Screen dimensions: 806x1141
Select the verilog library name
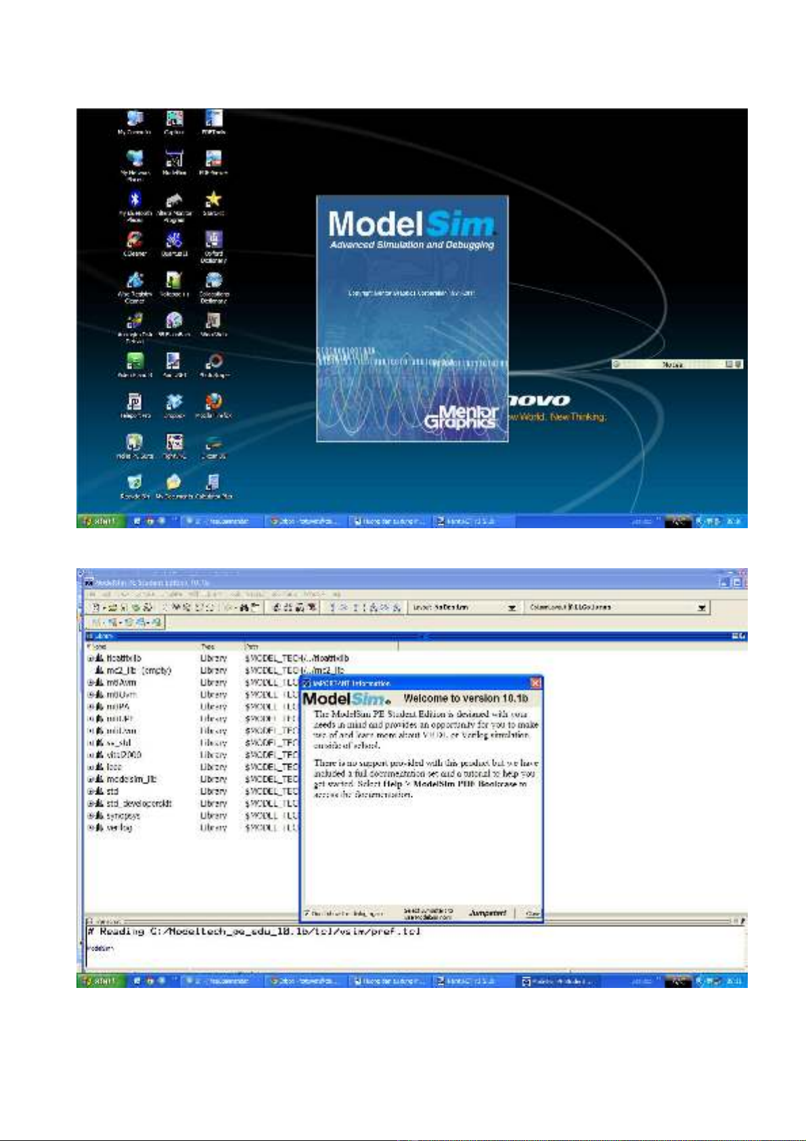click(x=119, y=827)
